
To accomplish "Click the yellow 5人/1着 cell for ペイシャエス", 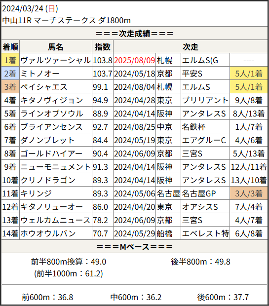I will [249, 87].
